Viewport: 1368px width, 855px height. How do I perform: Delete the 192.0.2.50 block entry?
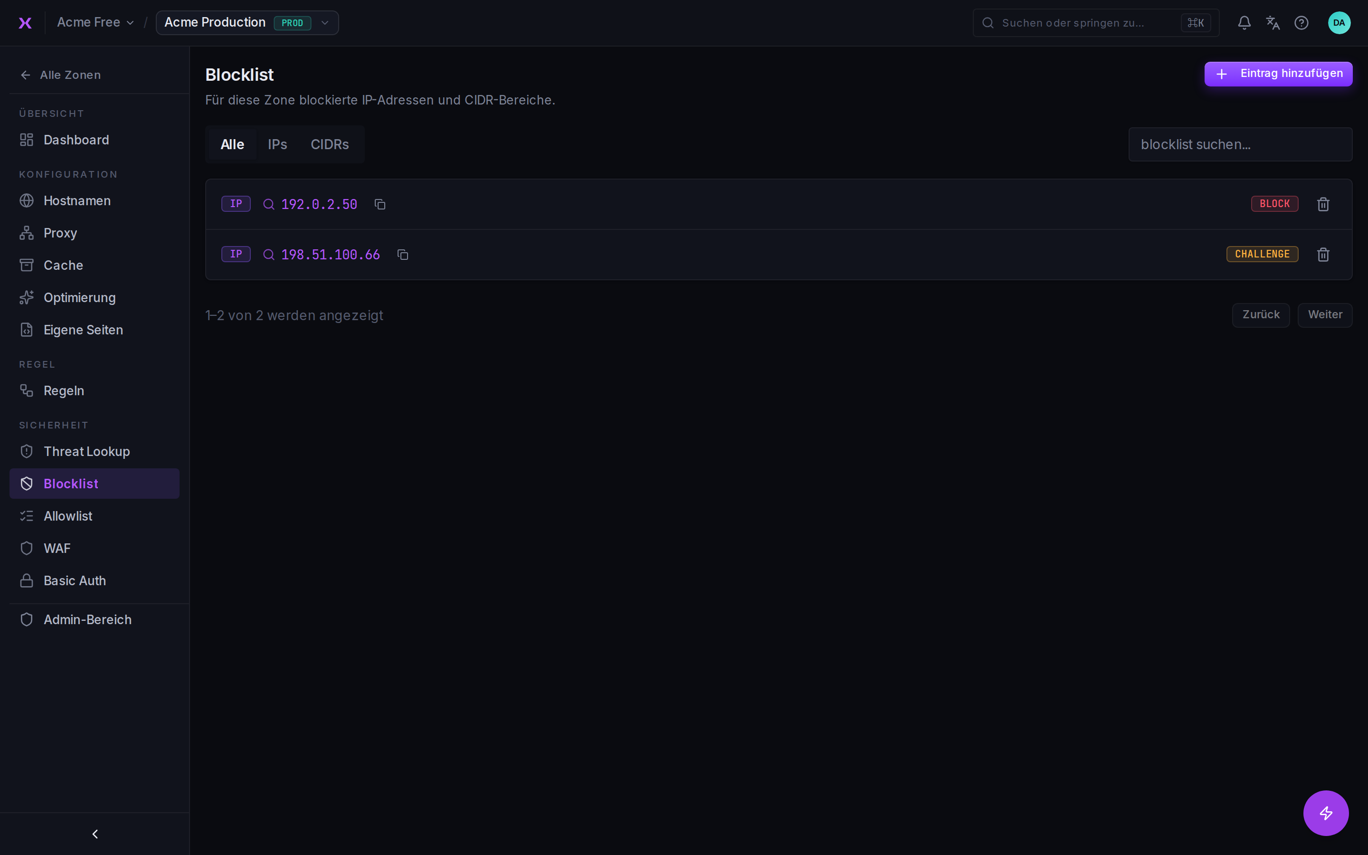1323,204
